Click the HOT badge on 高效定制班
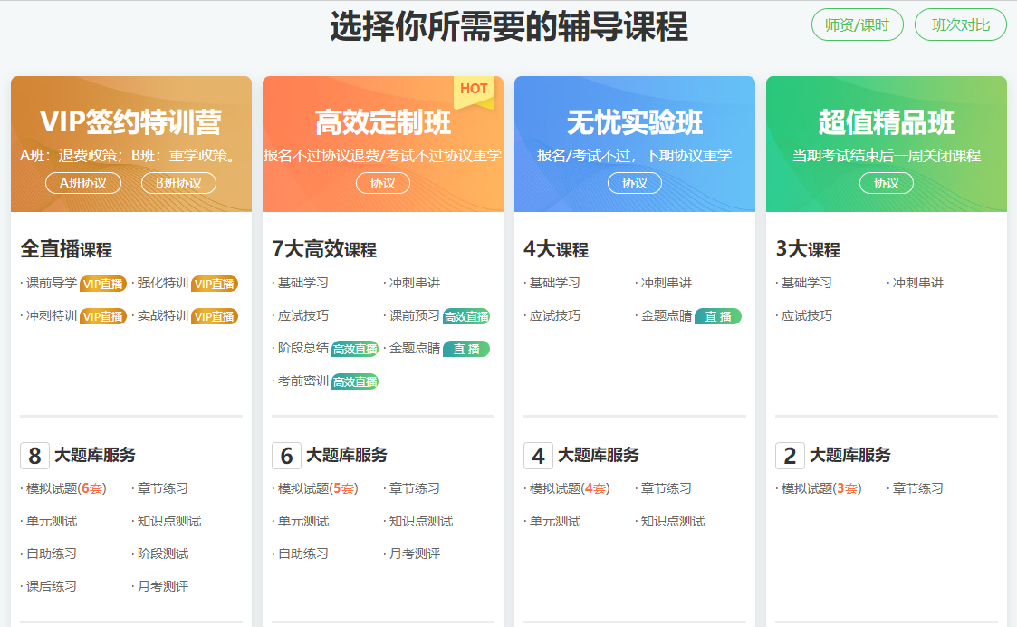Screen dimensions: 1017x627 point(474,90)
